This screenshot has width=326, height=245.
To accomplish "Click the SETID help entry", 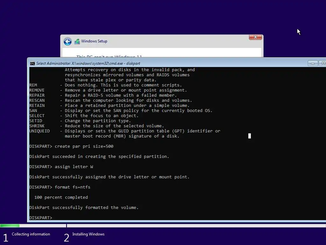I will point(80,121).
